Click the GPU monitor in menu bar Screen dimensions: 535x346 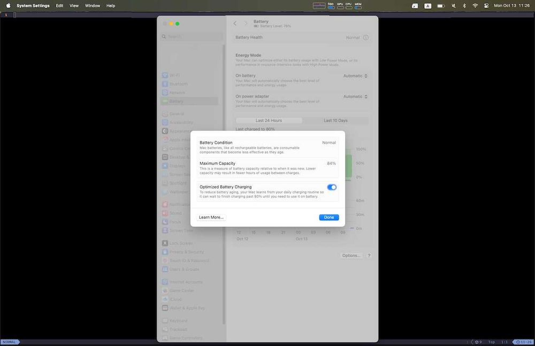340,5
